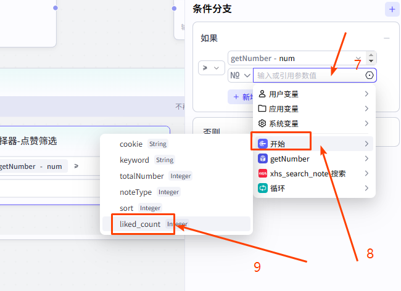Open the getNumber - num variable dropdown
Image resolution: width=401 pixels, height=291 pixels.
pos(296,59)
